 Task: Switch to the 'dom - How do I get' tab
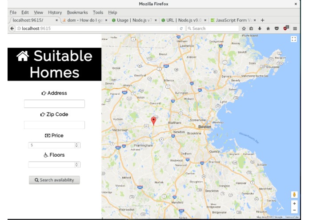(x=84, y=20)
